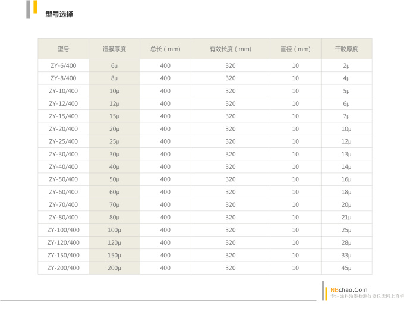Select the ZY-50/400 model cell
416x312 pixels.
click(63, 179)
